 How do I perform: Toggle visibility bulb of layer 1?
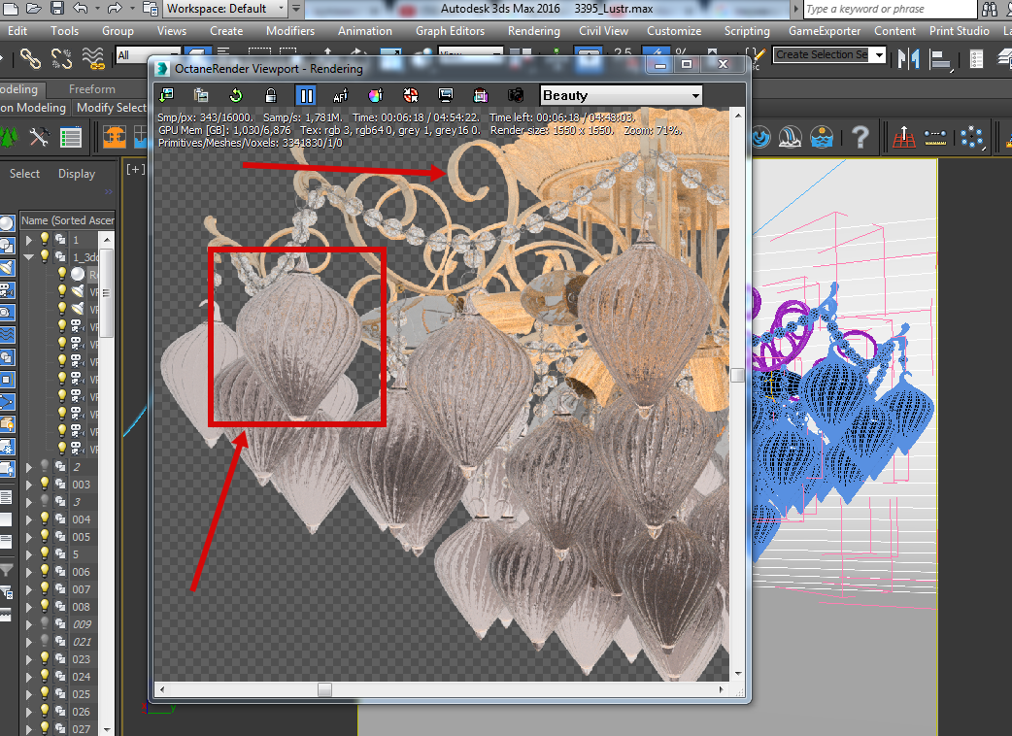(45, 239)
